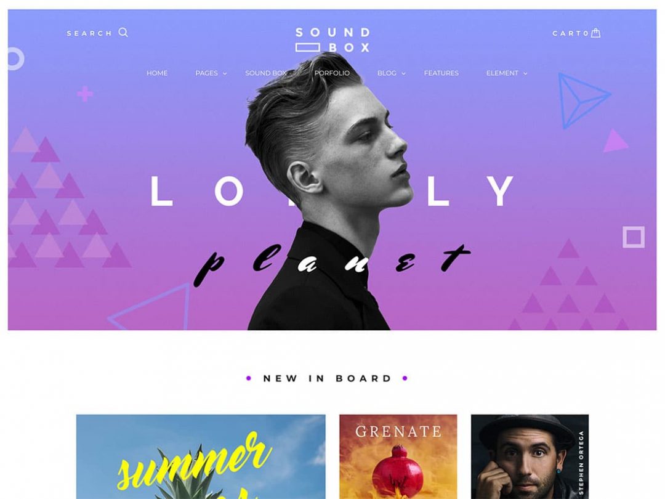The image size is (665, 499).
Task: Click the Cart text link
Action: (567, 33)
